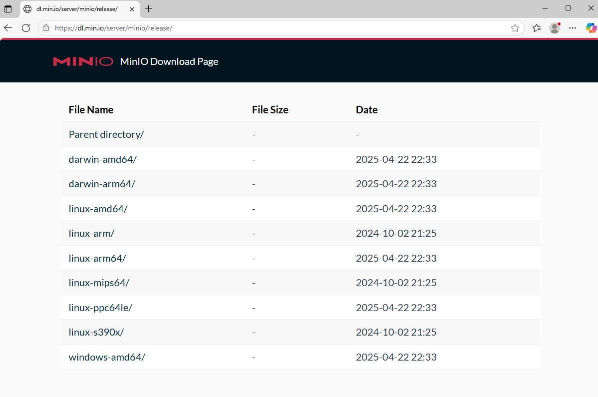Select date in darwin-arm64 row
The height and width of the screenshot is (397, 598).
pos(396,184)
